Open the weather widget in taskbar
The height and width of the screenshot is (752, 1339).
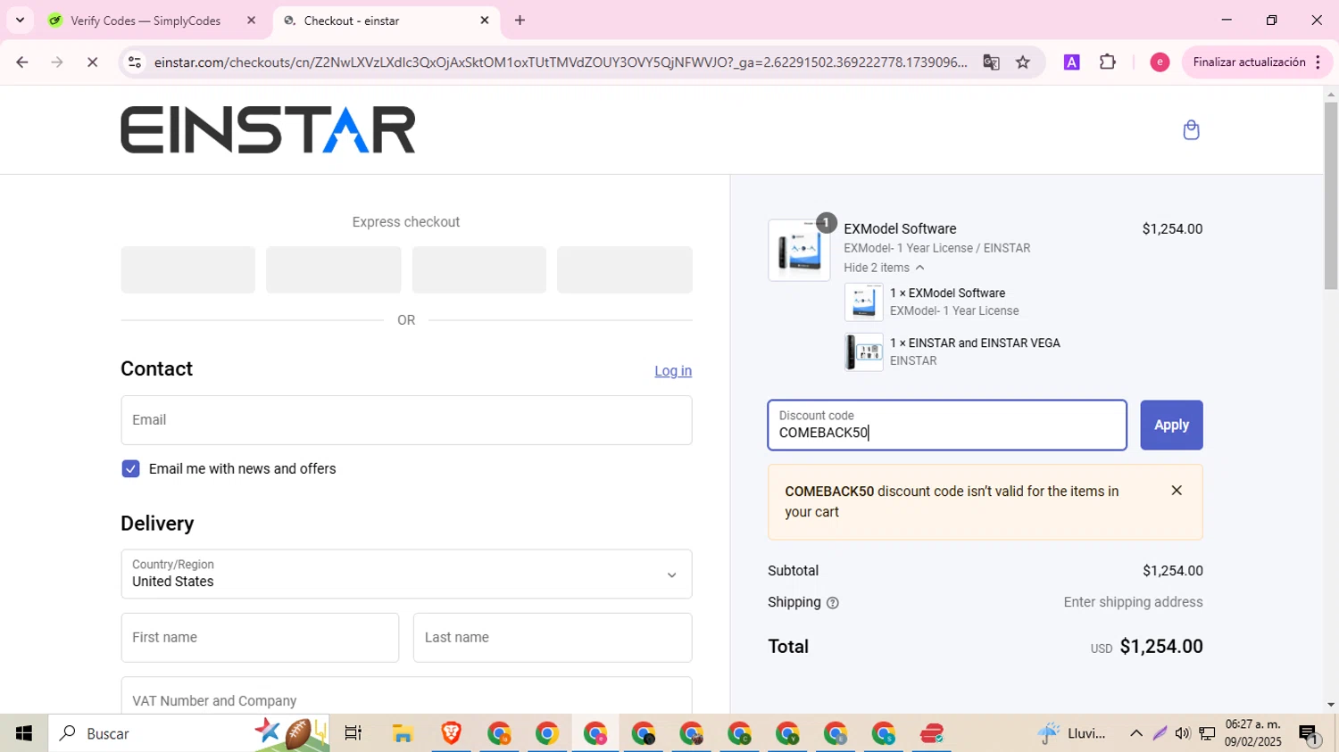pyautogui.click(x=1072, y=733)
